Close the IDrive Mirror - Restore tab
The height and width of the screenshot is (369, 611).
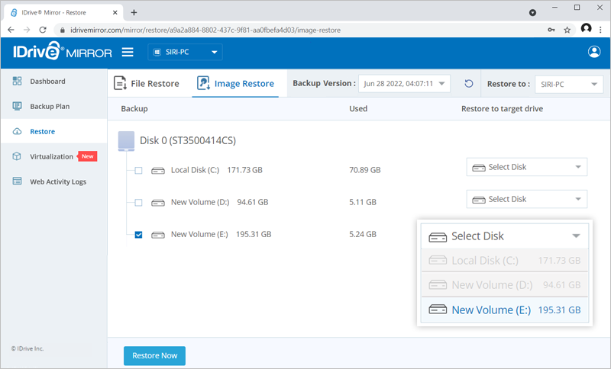(115, 12)
